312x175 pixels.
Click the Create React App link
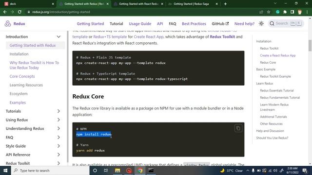[x=148, y=37]
